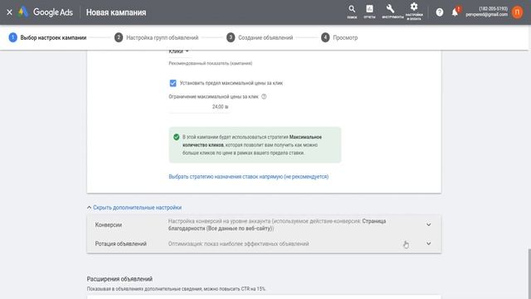531x299 pixels.
Task: Click the Конверсии row label
Action: (109, 225)
